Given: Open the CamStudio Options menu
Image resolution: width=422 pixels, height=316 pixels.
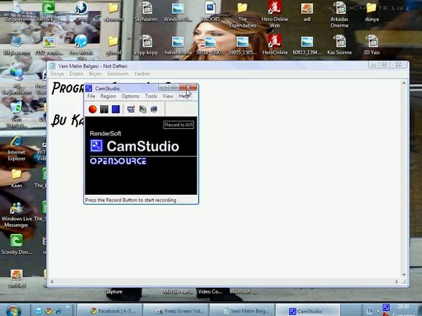Looking at the screenshot, I should pos(130,96).
